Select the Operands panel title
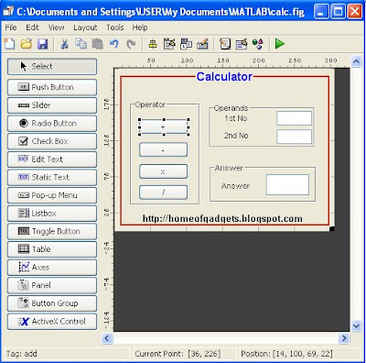The width and height of the screenshot is (366, 363). [x=231, y=108]
